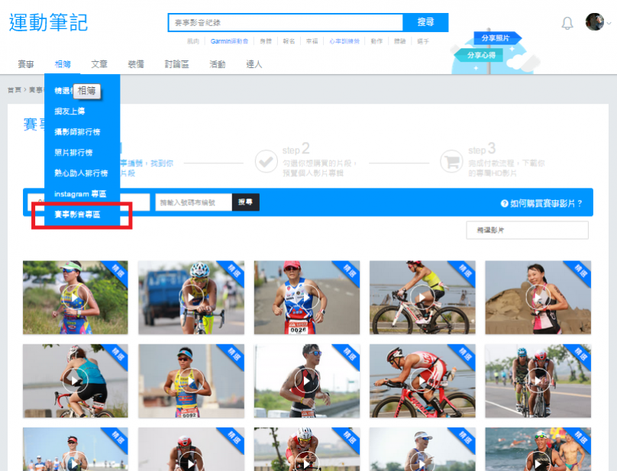
Task: Expand the account menu arrow beside avatar
Action: pyautogui.click(x=609, y=23)
